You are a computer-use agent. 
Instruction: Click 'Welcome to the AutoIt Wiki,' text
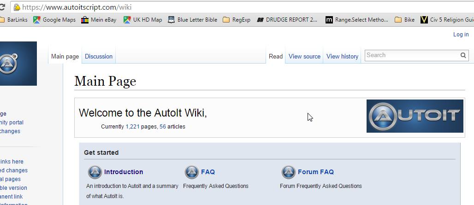tap(142, 113)
